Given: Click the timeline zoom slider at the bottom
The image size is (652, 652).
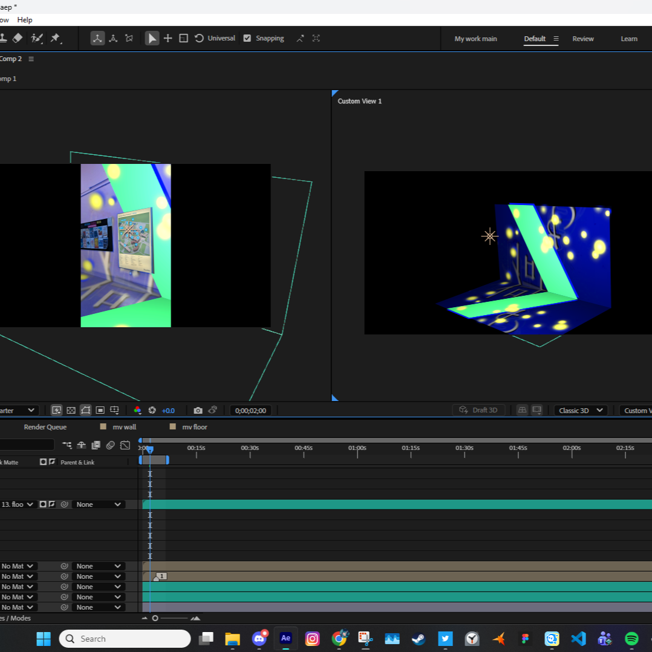Looking at the screenshot, I should 154,618.
